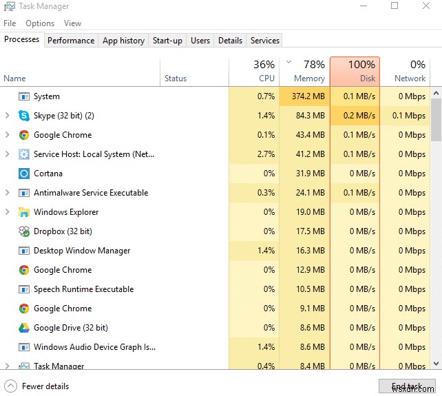Select the Google Drive (32 bit) name
Viewport: 442px width, 396px height.
pyautogui.click(x=71, y=328)
